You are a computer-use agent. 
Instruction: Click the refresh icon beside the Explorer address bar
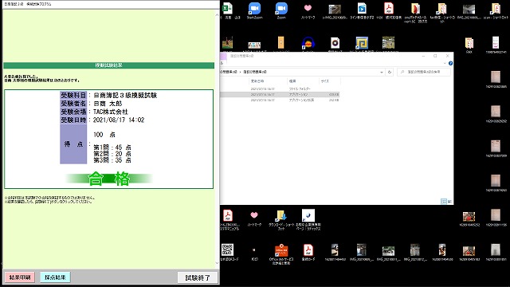(x=390, y=72)
